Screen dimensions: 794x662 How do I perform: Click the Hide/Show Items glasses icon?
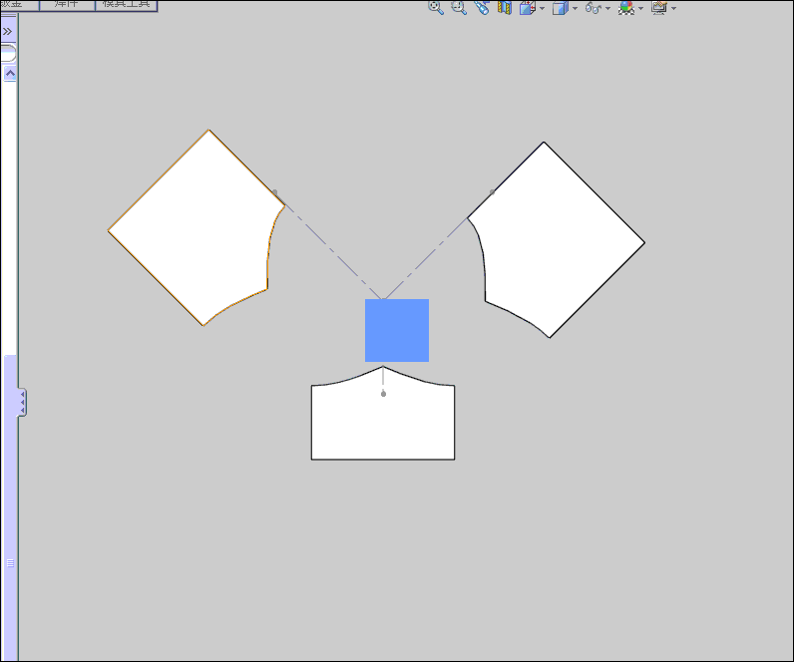click(594, 7)
